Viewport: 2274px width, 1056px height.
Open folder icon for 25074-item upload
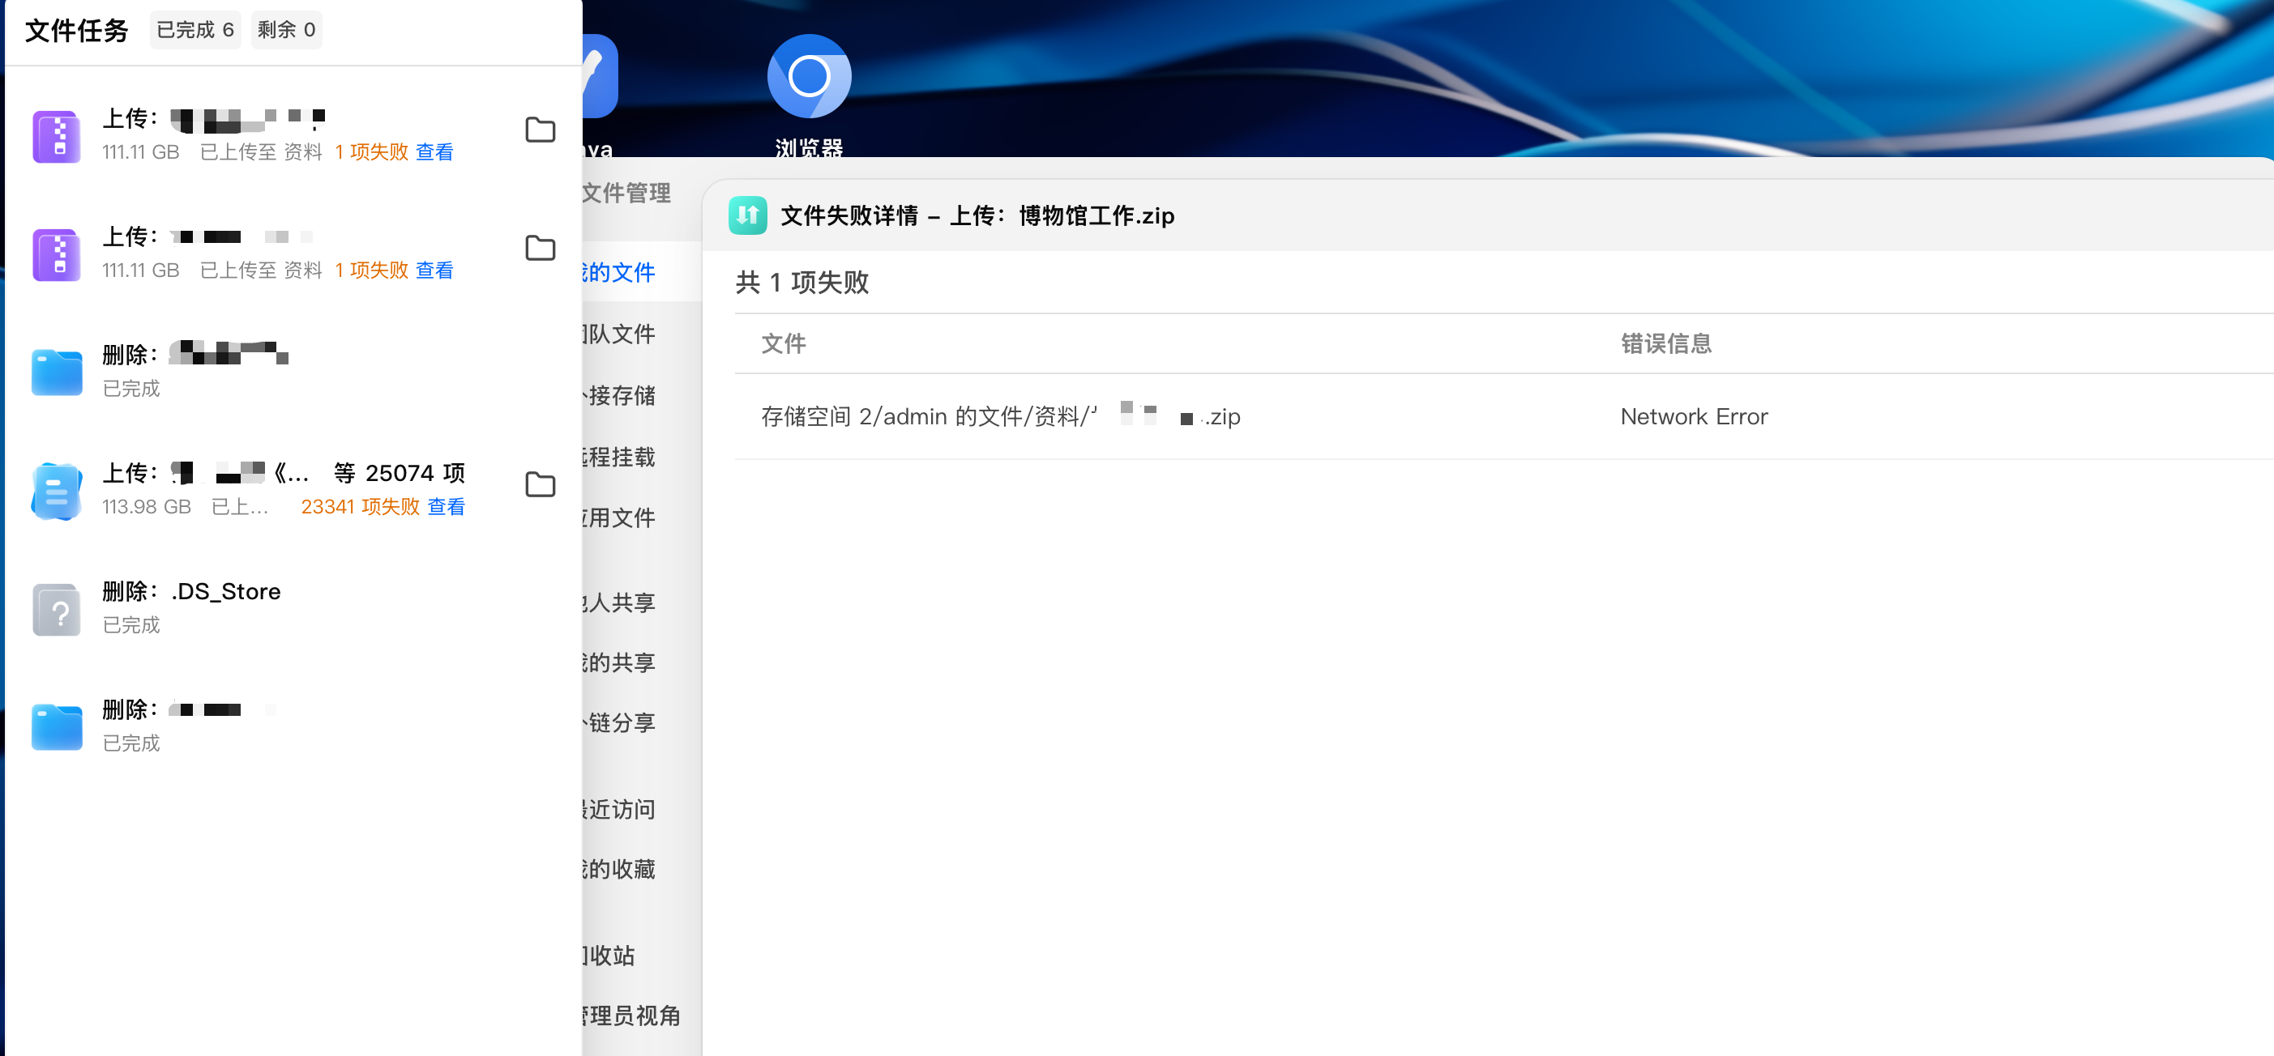pos(541,484)
